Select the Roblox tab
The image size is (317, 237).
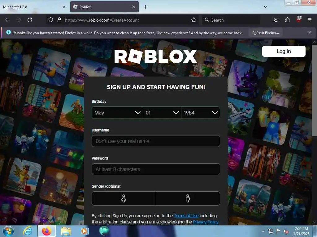click(104, 7)
